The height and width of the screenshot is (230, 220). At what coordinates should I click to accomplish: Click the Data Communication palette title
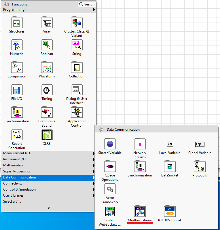(x=123, y=130)
